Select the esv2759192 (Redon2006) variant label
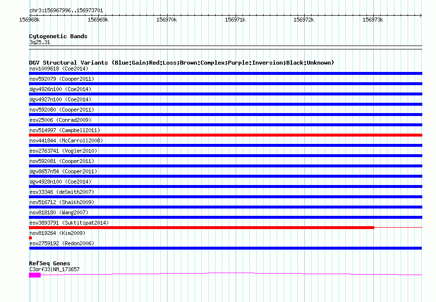This screenshot has height=302, width=436. tap(61, 243)
